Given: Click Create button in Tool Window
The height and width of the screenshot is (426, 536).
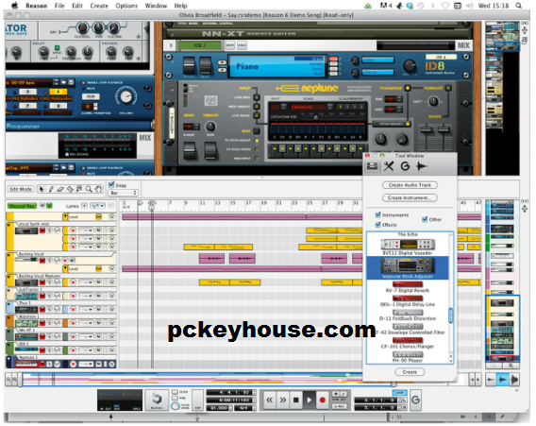Looking at the screenshot, I should (x=410, y=372).
